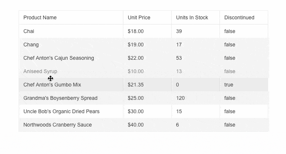Select Uncle Bob's Organic Dried Pears
Viewport: 286px width, 154px height.
62,111
